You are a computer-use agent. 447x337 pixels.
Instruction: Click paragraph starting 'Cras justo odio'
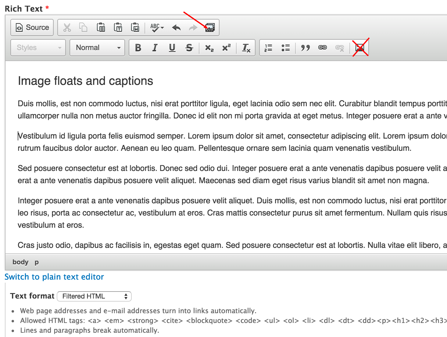point(232,245)
